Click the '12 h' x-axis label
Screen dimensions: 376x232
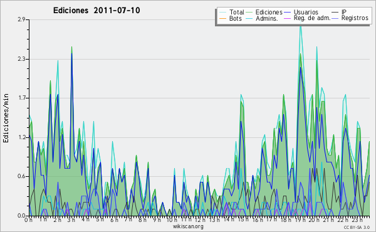coord(200,220)
